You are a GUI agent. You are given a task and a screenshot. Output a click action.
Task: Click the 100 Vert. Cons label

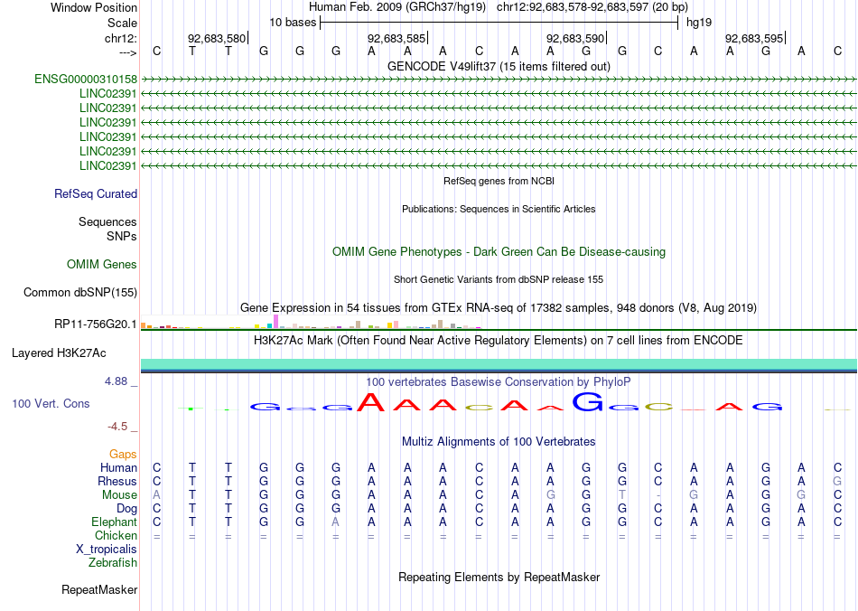coord(51,403)
